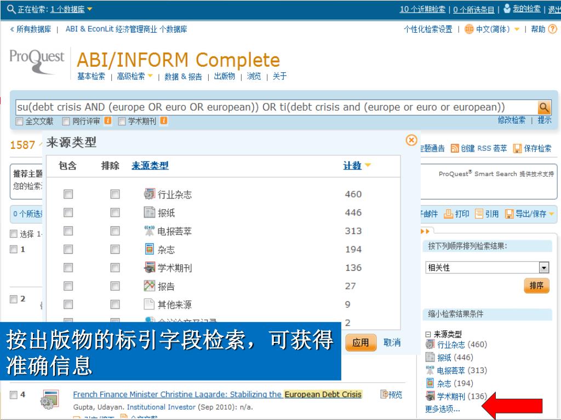This screenshot has height=420, width=561.
Task: Tick the 同行评审 checkbox
Action: coord(66,121)
